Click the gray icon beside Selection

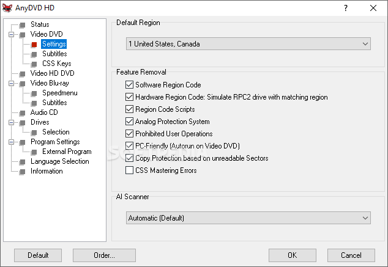[x=34, y=133]
